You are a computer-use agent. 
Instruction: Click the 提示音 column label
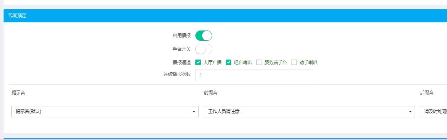(x=18, y=93)
